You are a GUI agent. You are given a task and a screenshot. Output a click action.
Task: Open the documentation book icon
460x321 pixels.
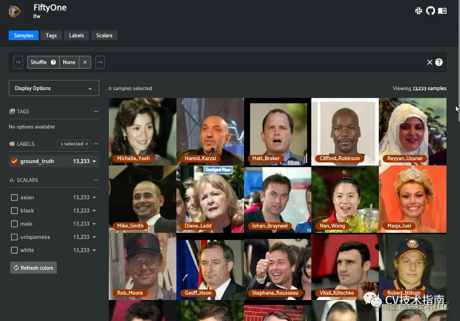coord(442,11)
